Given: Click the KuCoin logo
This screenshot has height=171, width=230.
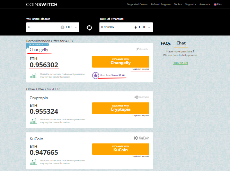Looking at the screenshot, I should pos(142,138).
